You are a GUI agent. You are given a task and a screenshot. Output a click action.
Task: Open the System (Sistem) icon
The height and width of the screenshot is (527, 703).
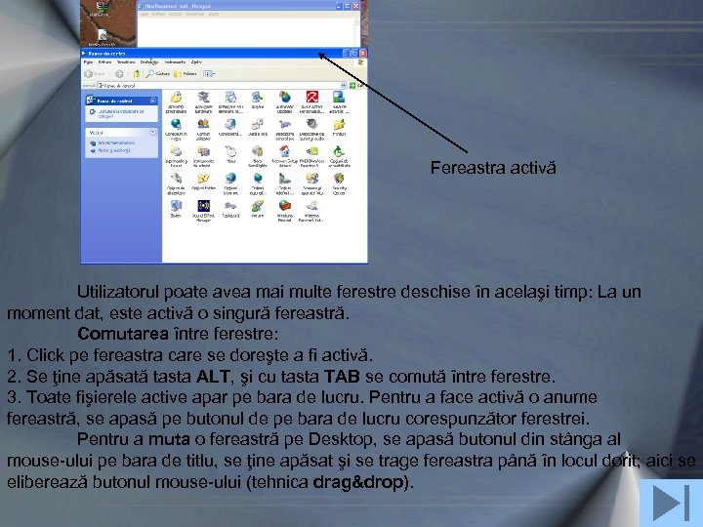tap(176, 206)
